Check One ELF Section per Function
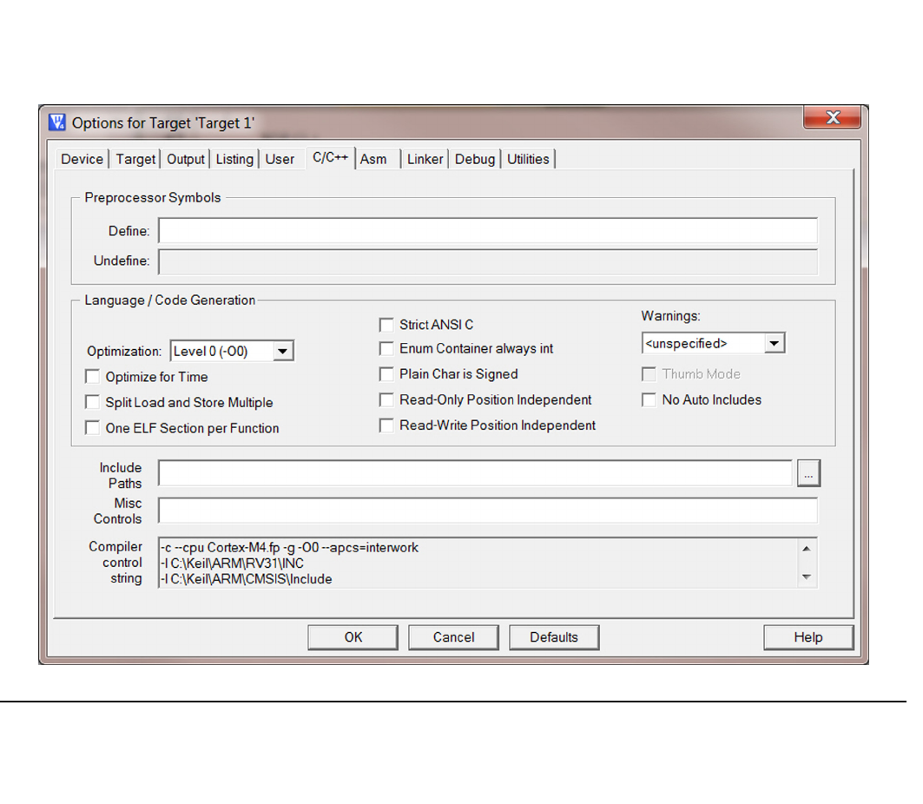Viewport: 923px width, 804px height. (x=92, y=427)
